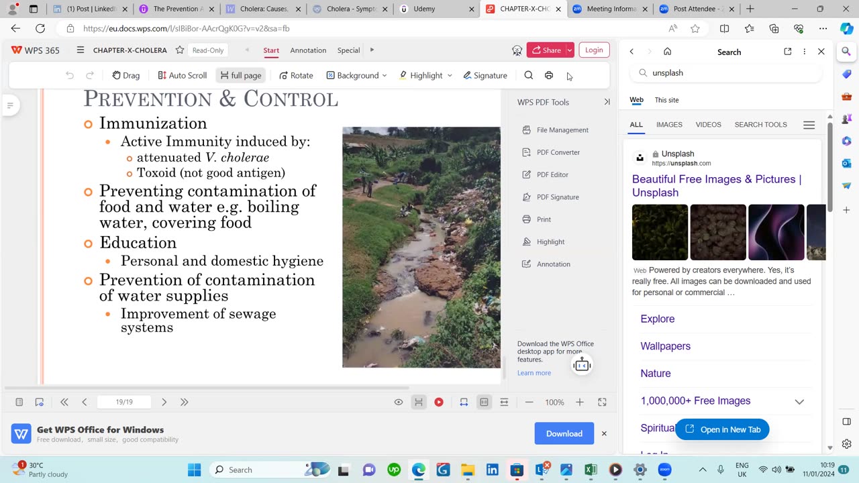Star the CHAPTER-X-CHOLERA document
859x483 pixels.
180,50
